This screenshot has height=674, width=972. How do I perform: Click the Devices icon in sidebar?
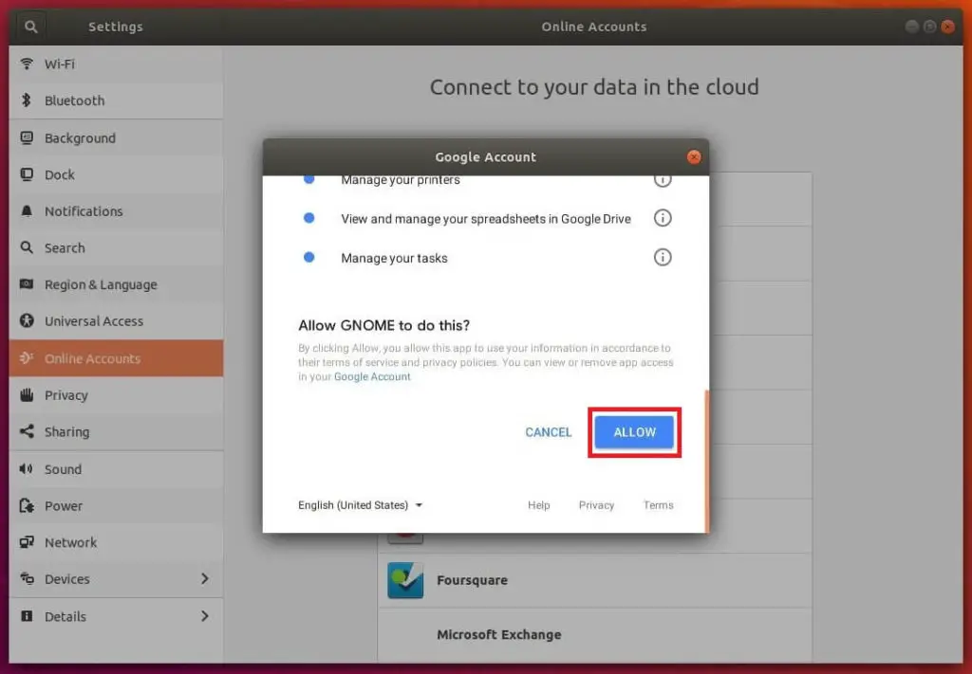tap(27, 578)
